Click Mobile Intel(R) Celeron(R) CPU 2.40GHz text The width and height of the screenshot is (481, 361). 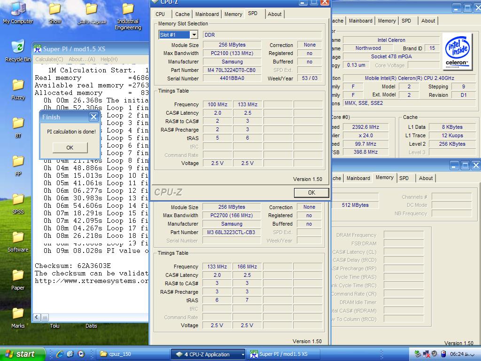tap(410, 78)
